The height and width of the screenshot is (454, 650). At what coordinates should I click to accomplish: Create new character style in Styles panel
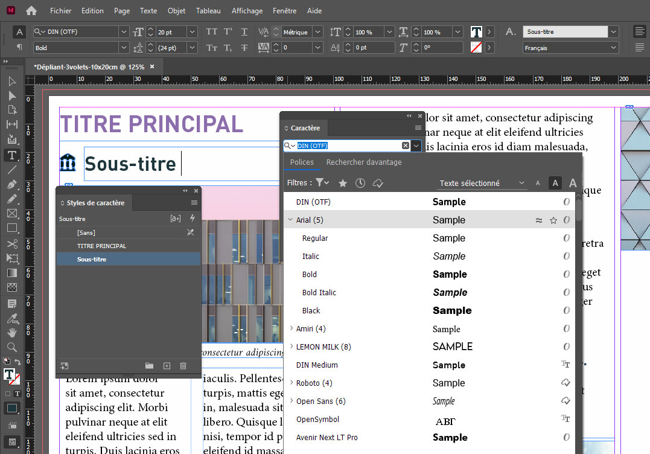[x=167, y=366]
